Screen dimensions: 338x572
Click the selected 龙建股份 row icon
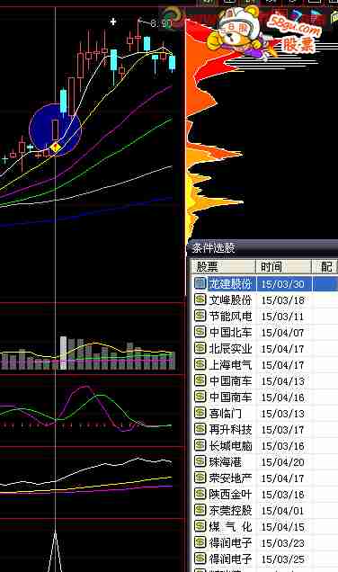pos(200,283)
